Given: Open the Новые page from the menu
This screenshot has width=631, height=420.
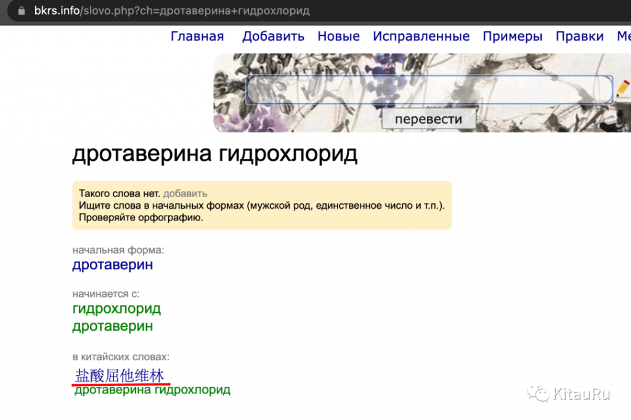Looking at the screenshot, I should click(338, 36).
